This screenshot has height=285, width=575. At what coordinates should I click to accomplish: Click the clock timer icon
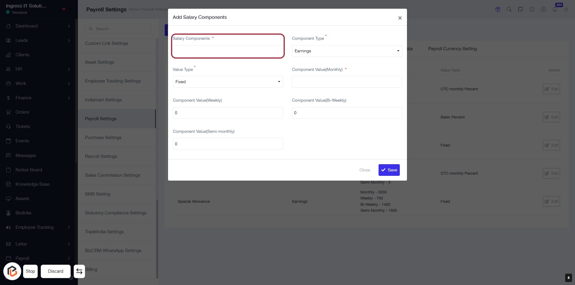(532, 9)
